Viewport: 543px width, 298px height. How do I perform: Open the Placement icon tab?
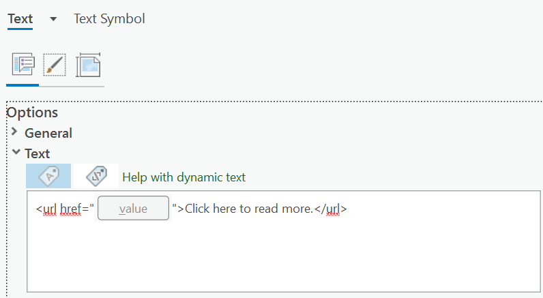(89, 65)
